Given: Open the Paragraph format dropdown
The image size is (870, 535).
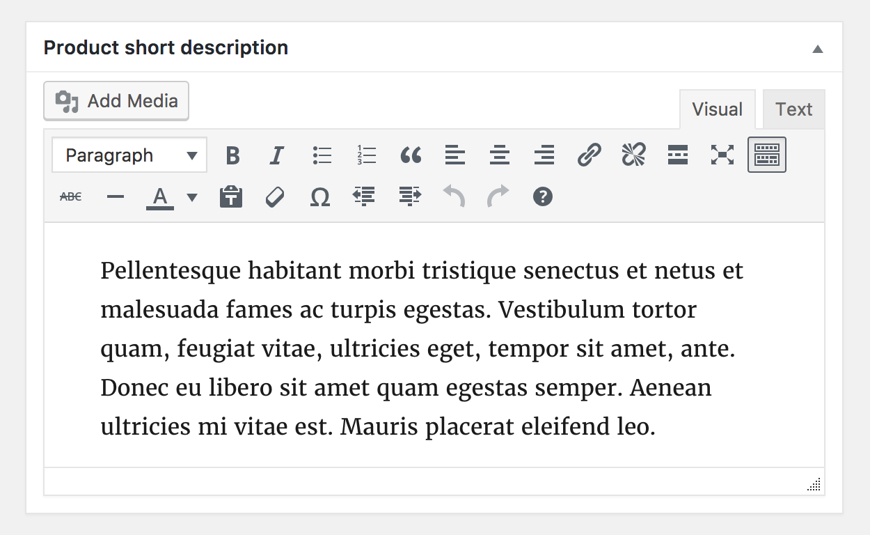Looking at the screenshot, I should coord(129,155).
